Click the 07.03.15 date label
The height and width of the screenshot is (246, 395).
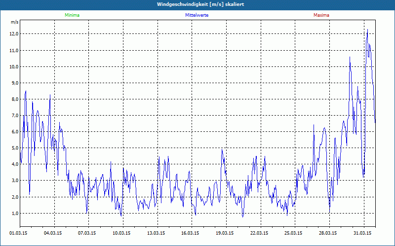[x=87, y=233]
